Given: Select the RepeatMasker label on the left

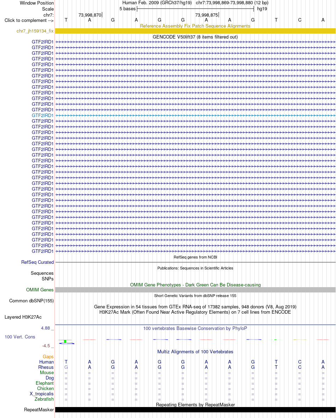Looking at the screenshot, I should click(39, 410).
